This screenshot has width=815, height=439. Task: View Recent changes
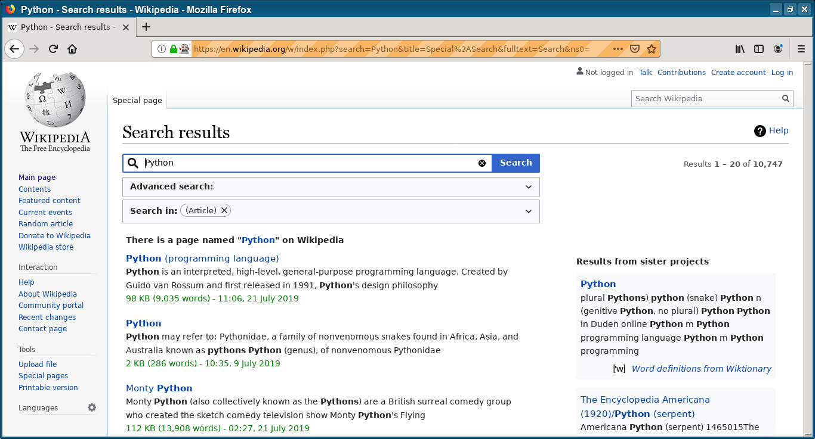47,317
